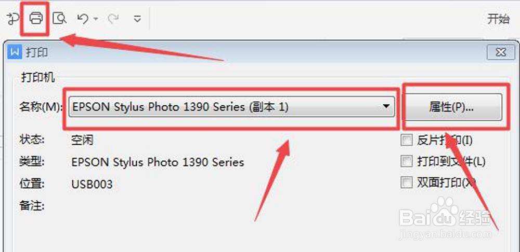
Task: Open the customize quick access toolbar arrow
Action: (137, 19)
